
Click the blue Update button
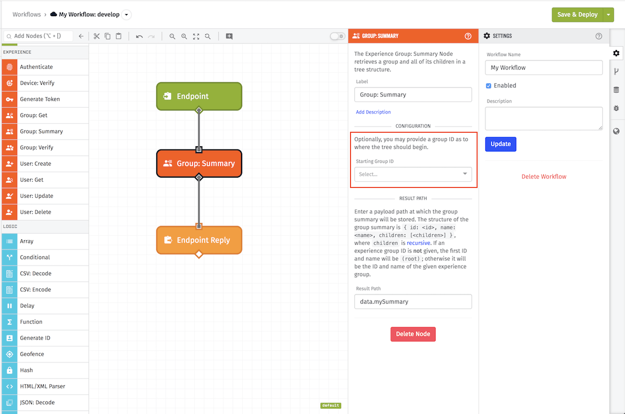point(501,144)
